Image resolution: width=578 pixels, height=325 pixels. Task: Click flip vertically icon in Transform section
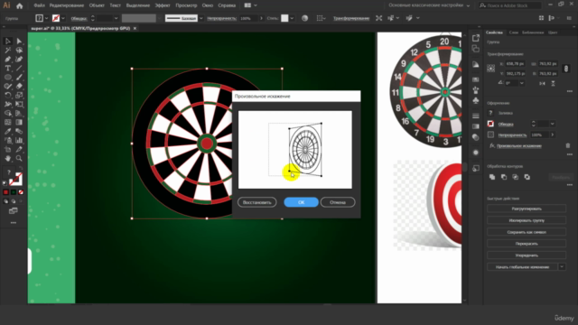pyautogui.click(x=553, y=83)
